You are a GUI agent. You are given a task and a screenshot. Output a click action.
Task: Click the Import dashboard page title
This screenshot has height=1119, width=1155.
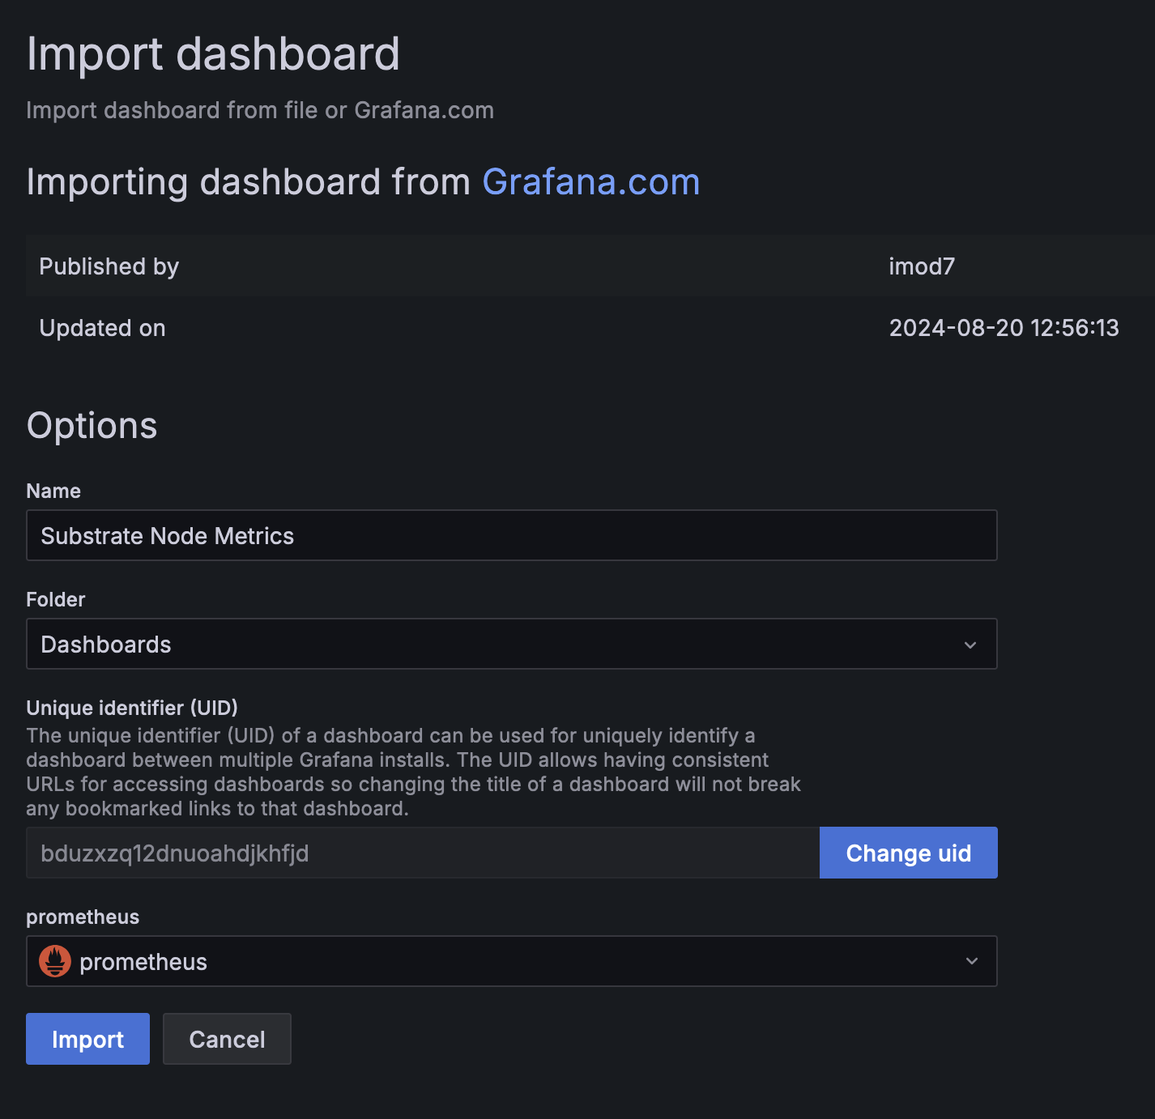[213, 54]
